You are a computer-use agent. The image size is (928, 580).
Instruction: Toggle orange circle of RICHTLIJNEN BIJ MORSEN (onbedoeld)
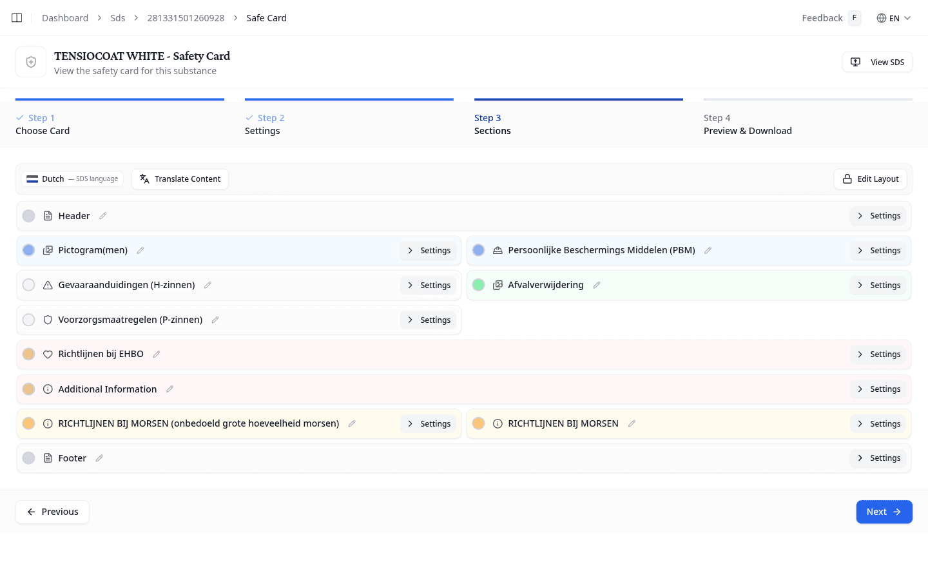tap(28, 423)
